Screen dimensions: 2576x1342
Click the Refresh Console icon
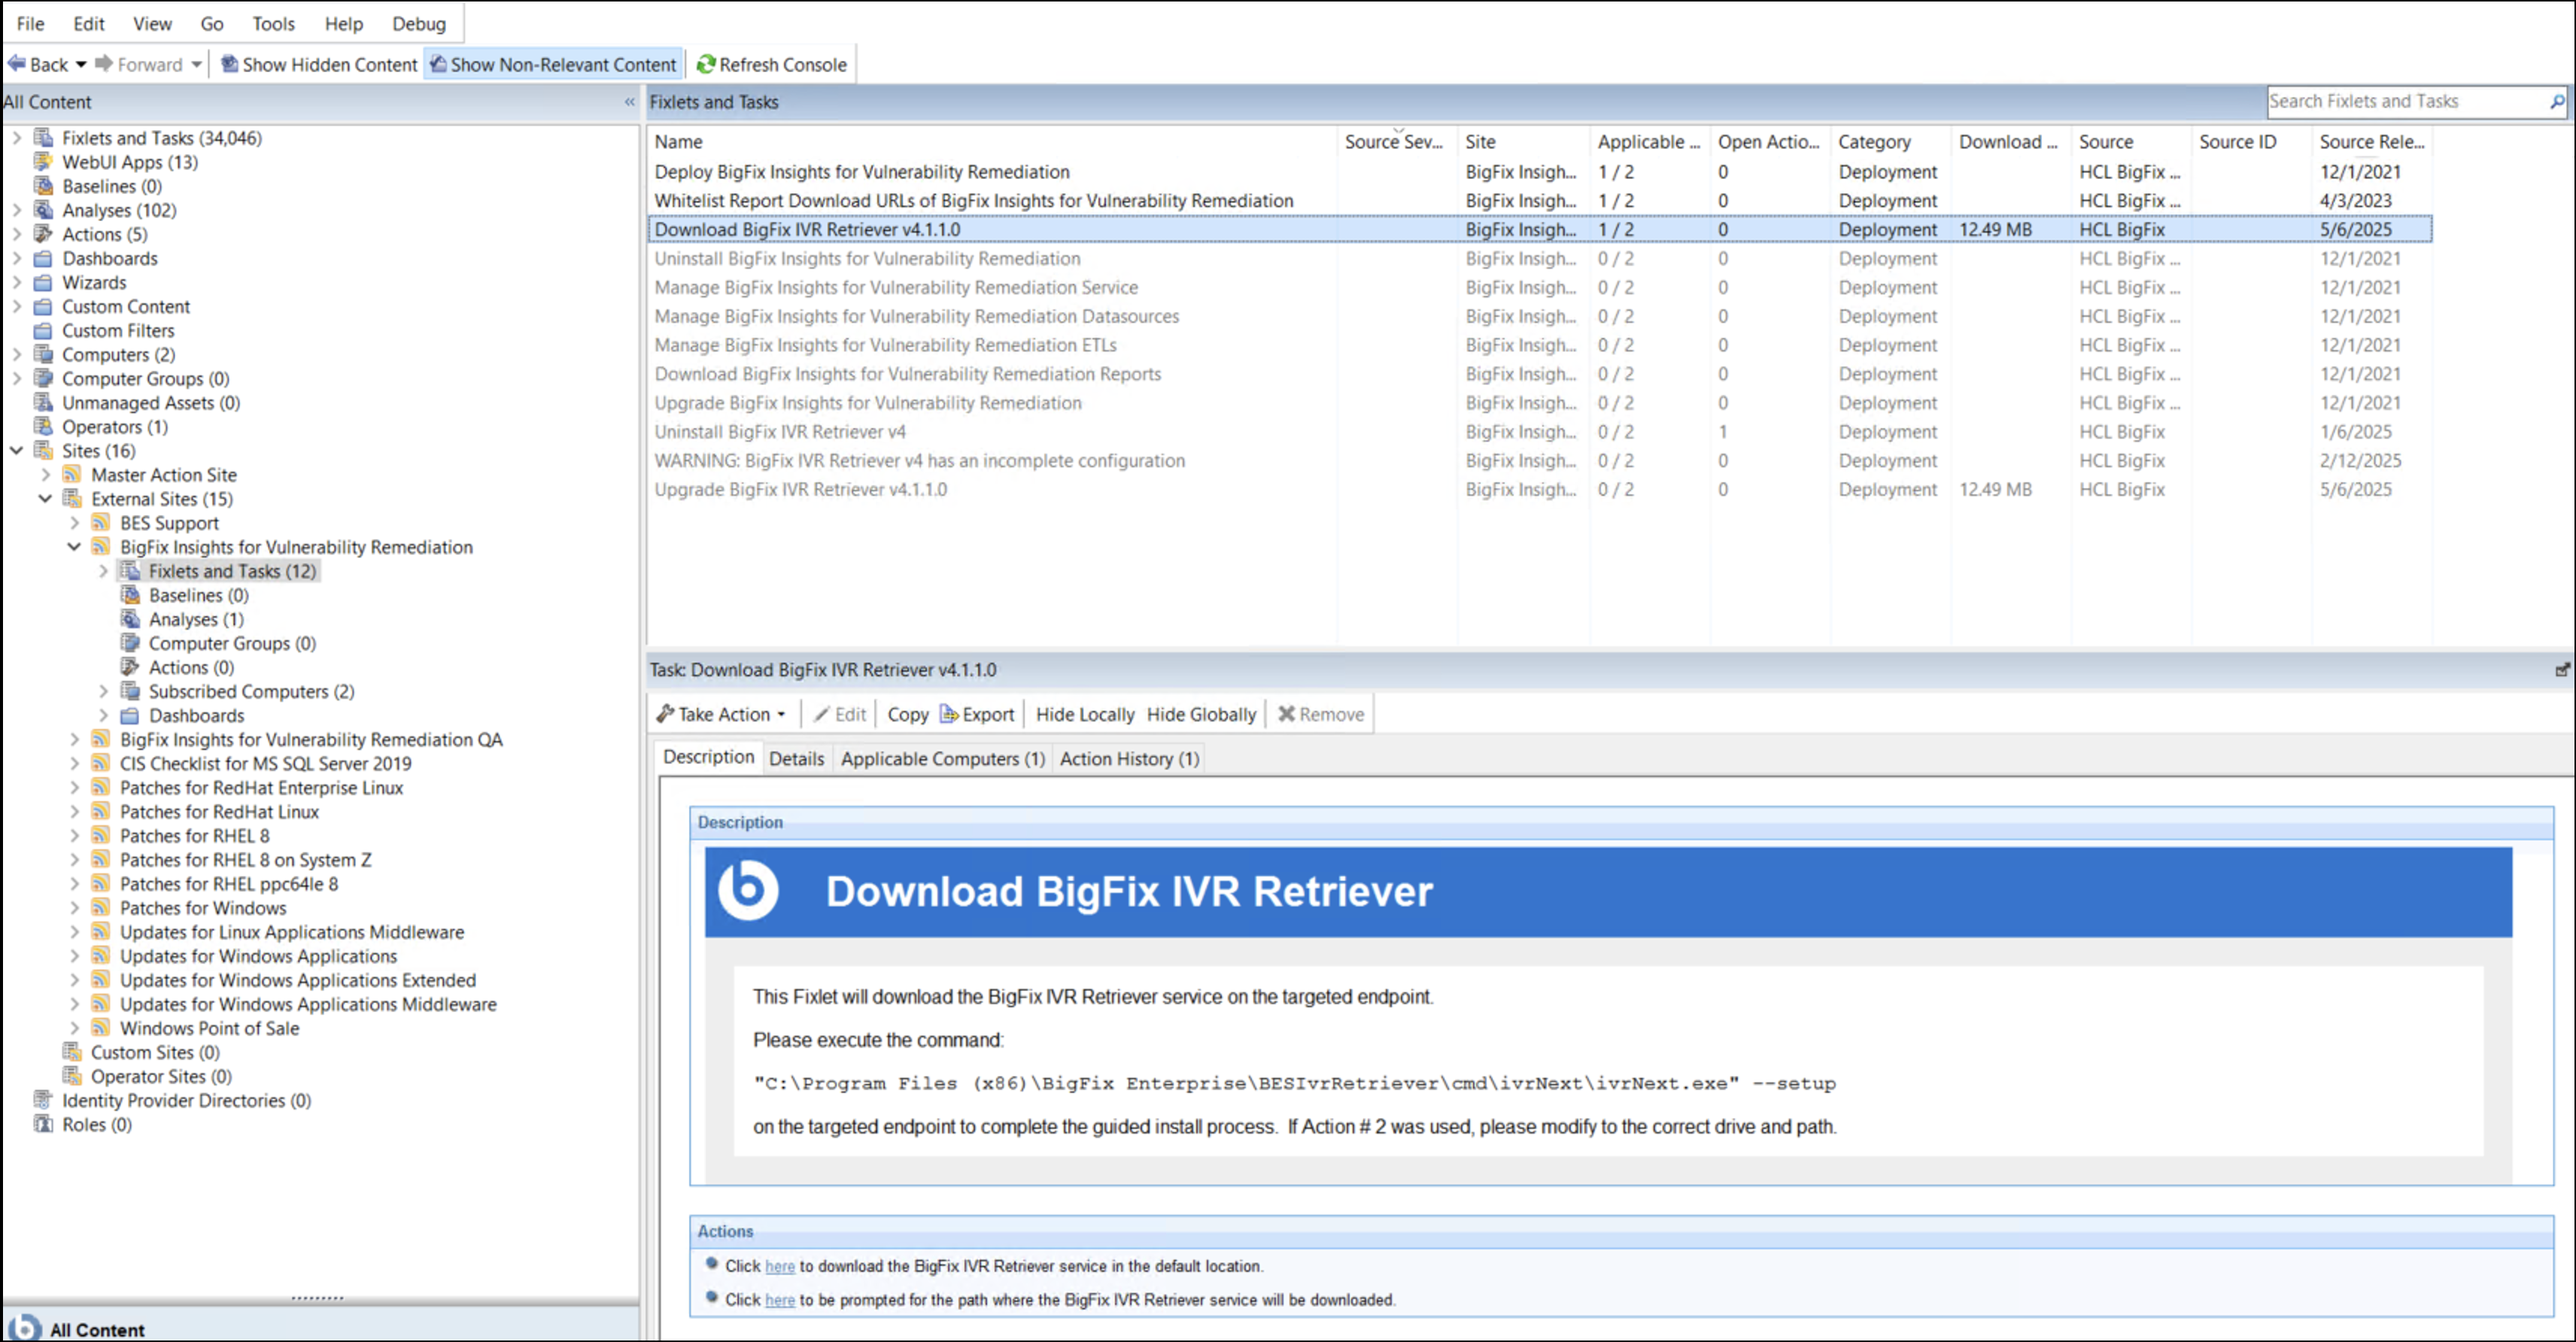pyautogui.click(x=706, y=64)
